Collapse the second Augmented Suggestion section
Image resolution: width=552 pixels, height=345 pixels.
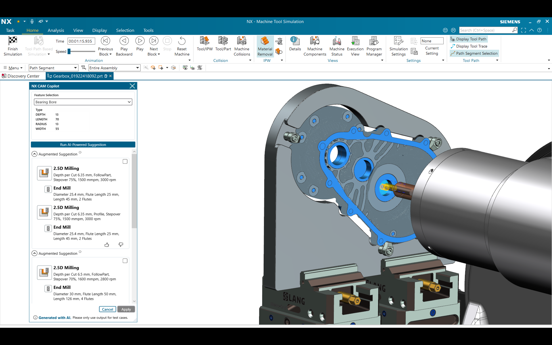(34, 253)
